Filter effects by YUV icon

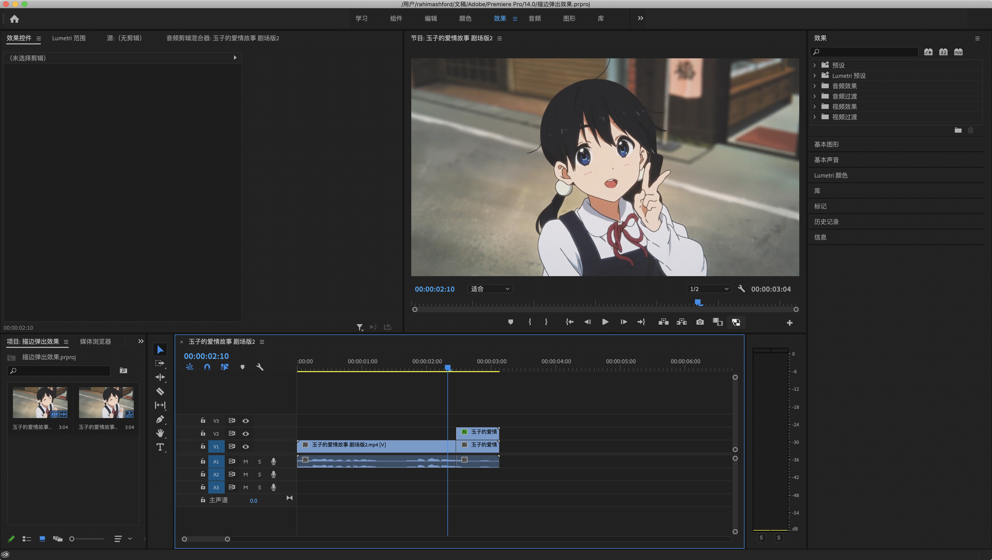958,52
